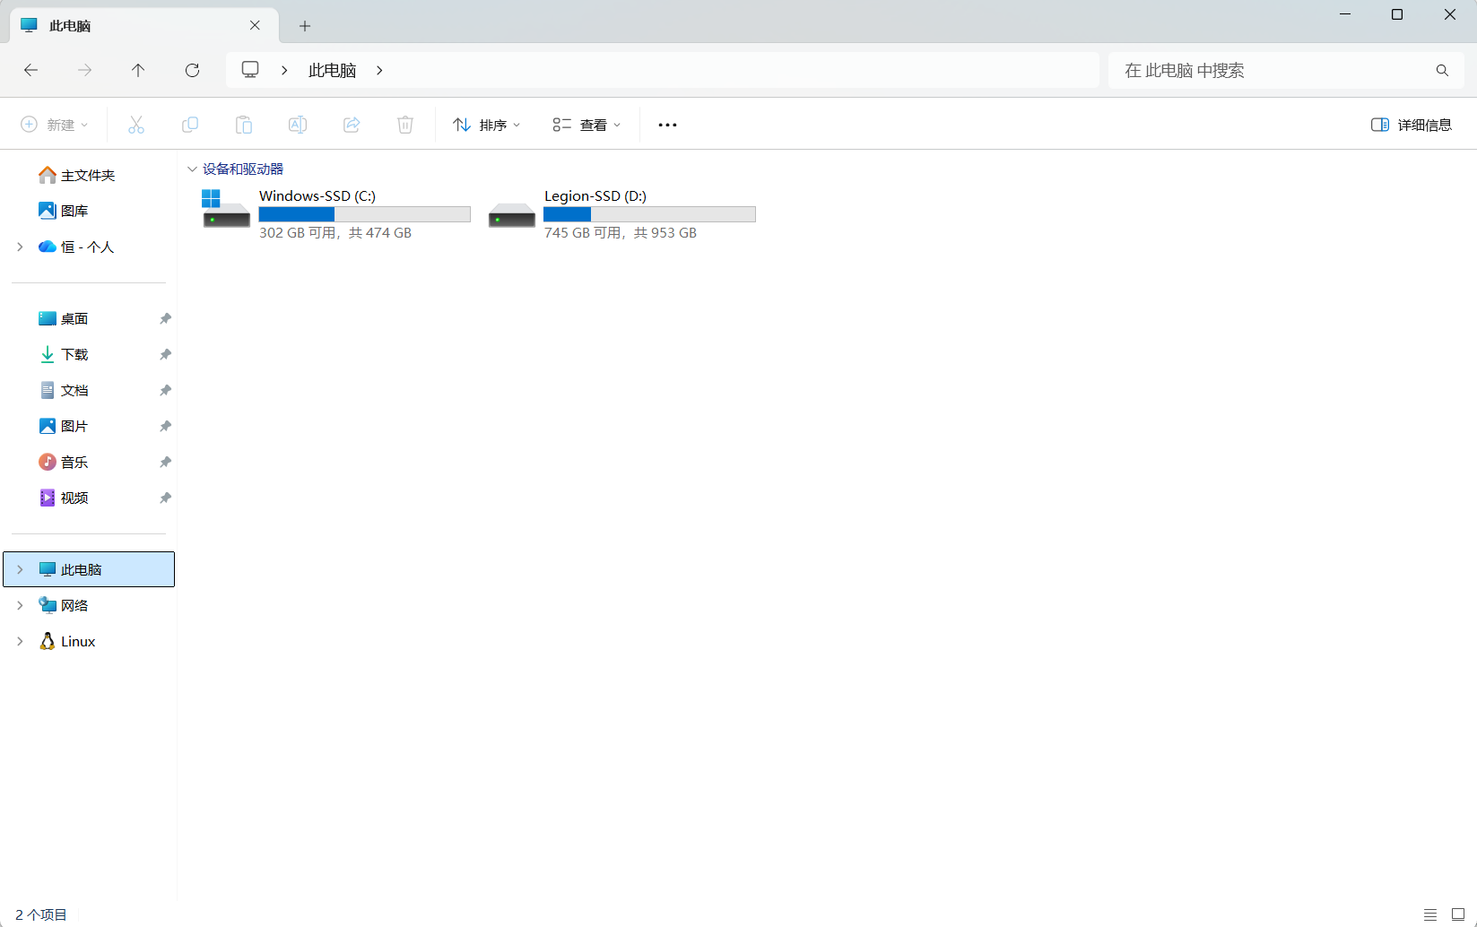Add a new tab with the plus button
The height and width of the screenshot is (927, 1477).
click(x=305, y=26)
